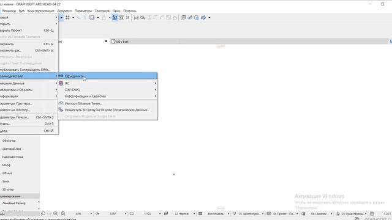Open the dropdown arrow after the 3D box icon
The image size is (392, 220).
pyautogui.click(x=209, y=18)
